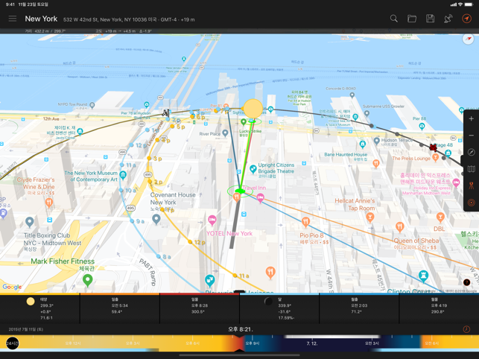The width and height of the screenshot is (479, 359).
Task: Tap the distance and elevation info bar
Action: [x=240, y=31]
